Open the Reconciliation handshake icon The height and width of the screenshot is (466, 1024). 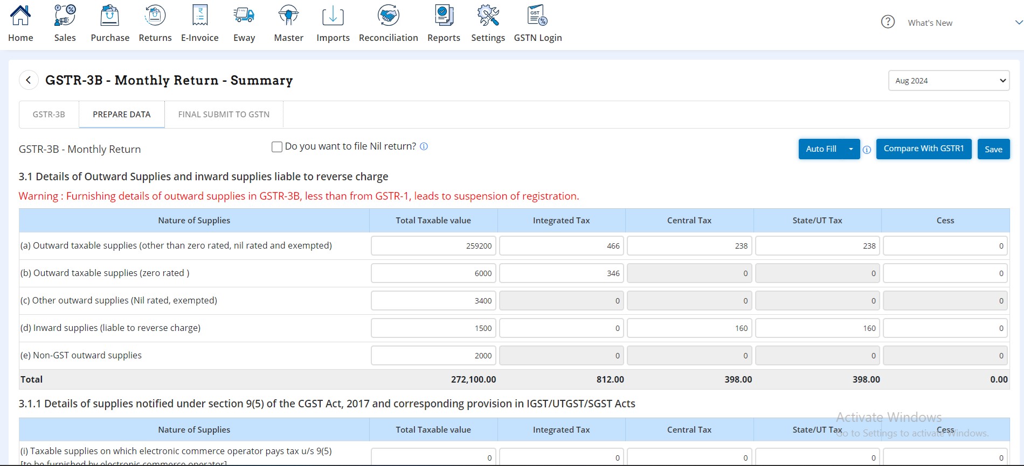pyautogui.click(x=389, y=16)
